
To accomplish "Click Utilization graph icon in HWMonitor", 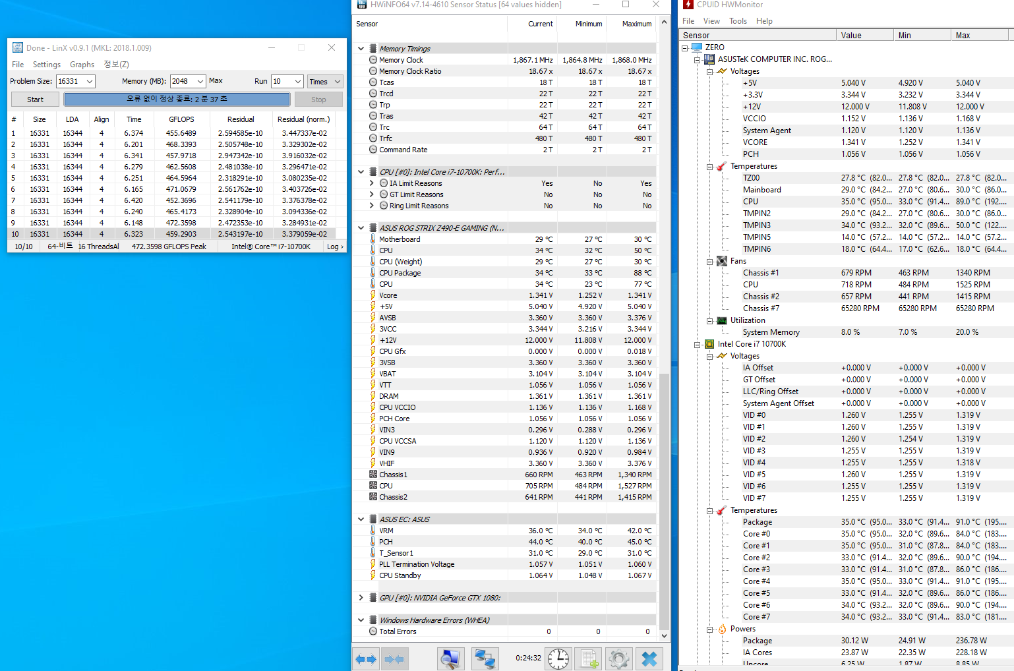I will tap(722, 320).
